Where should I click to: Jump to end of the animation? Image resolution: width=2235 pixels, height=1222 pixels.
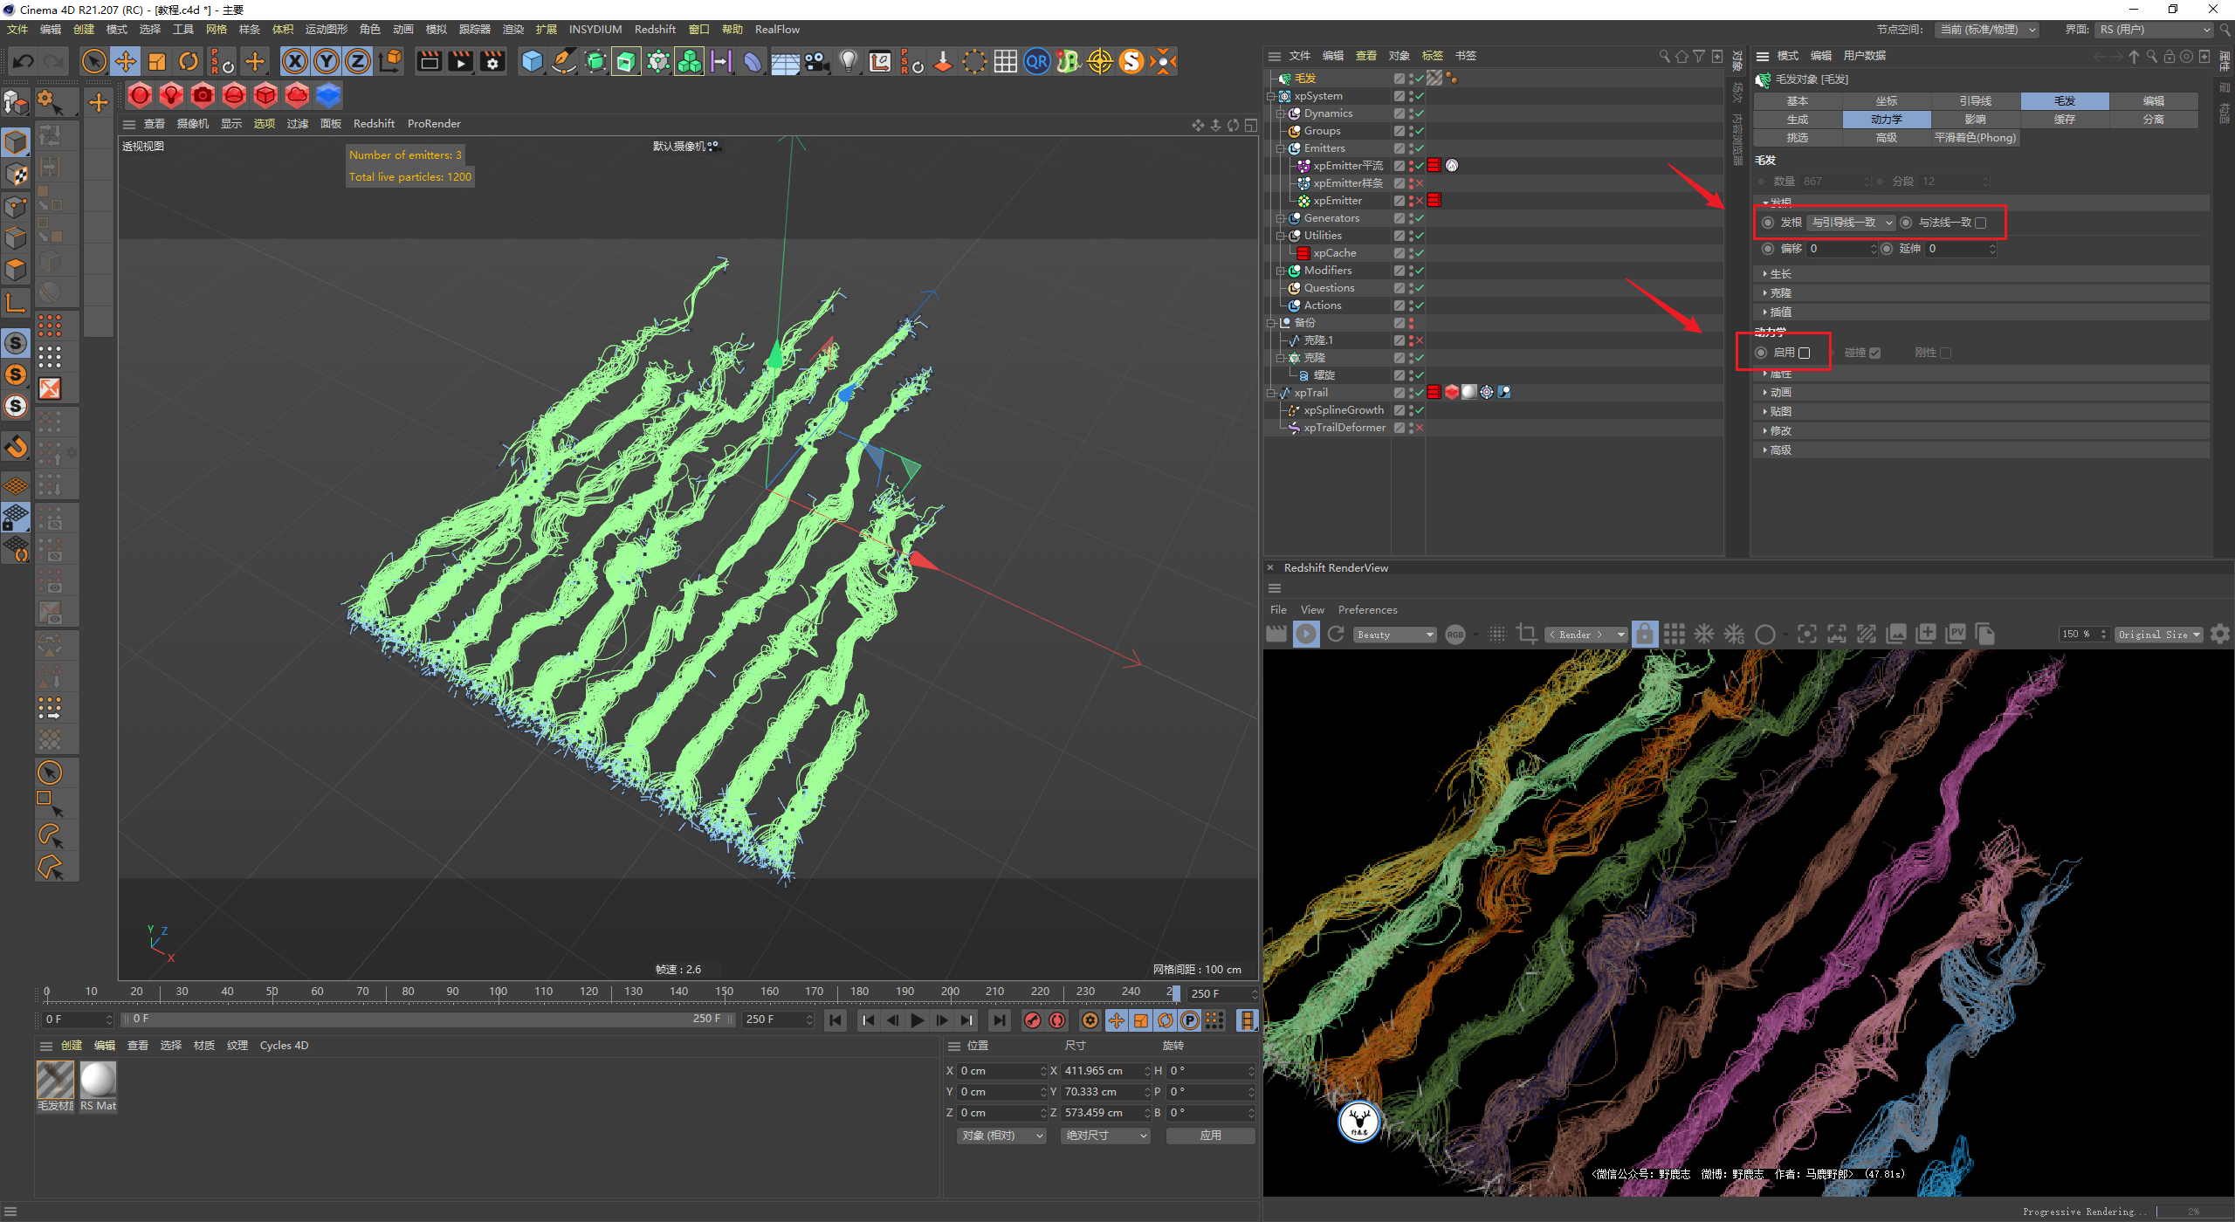coord(999,1020)
